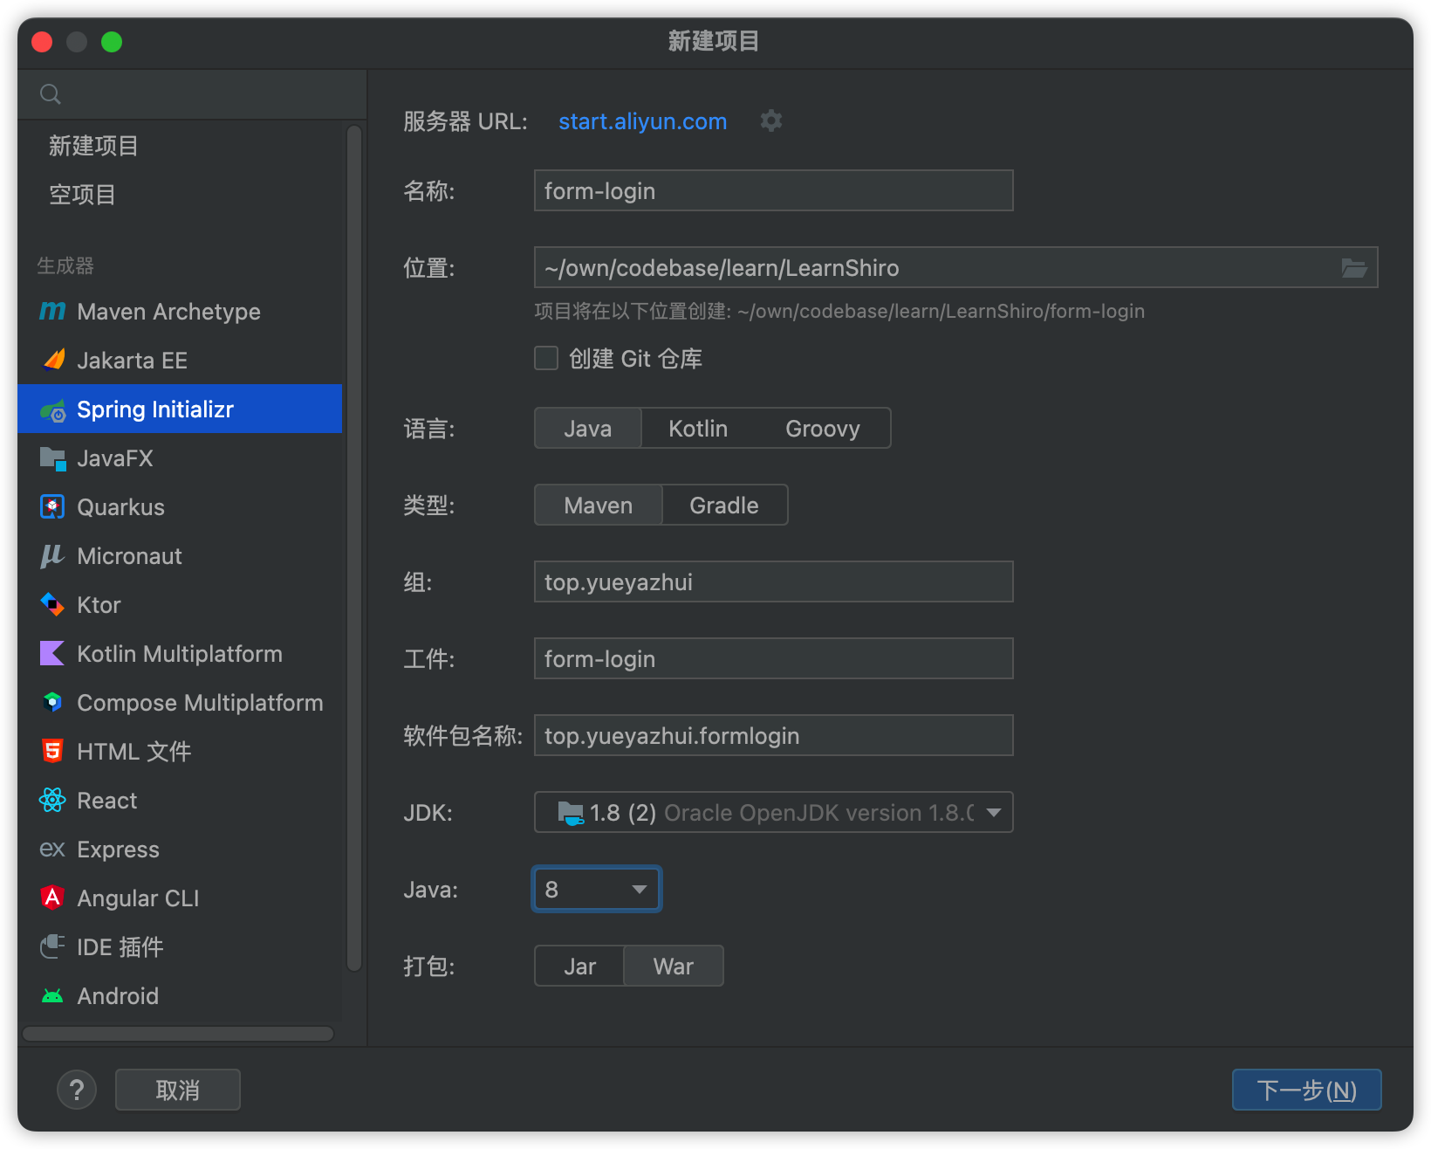Click the JavaFX folder icon
Viewport: 1431px width, 1149px height.
(x=53, y=458)
